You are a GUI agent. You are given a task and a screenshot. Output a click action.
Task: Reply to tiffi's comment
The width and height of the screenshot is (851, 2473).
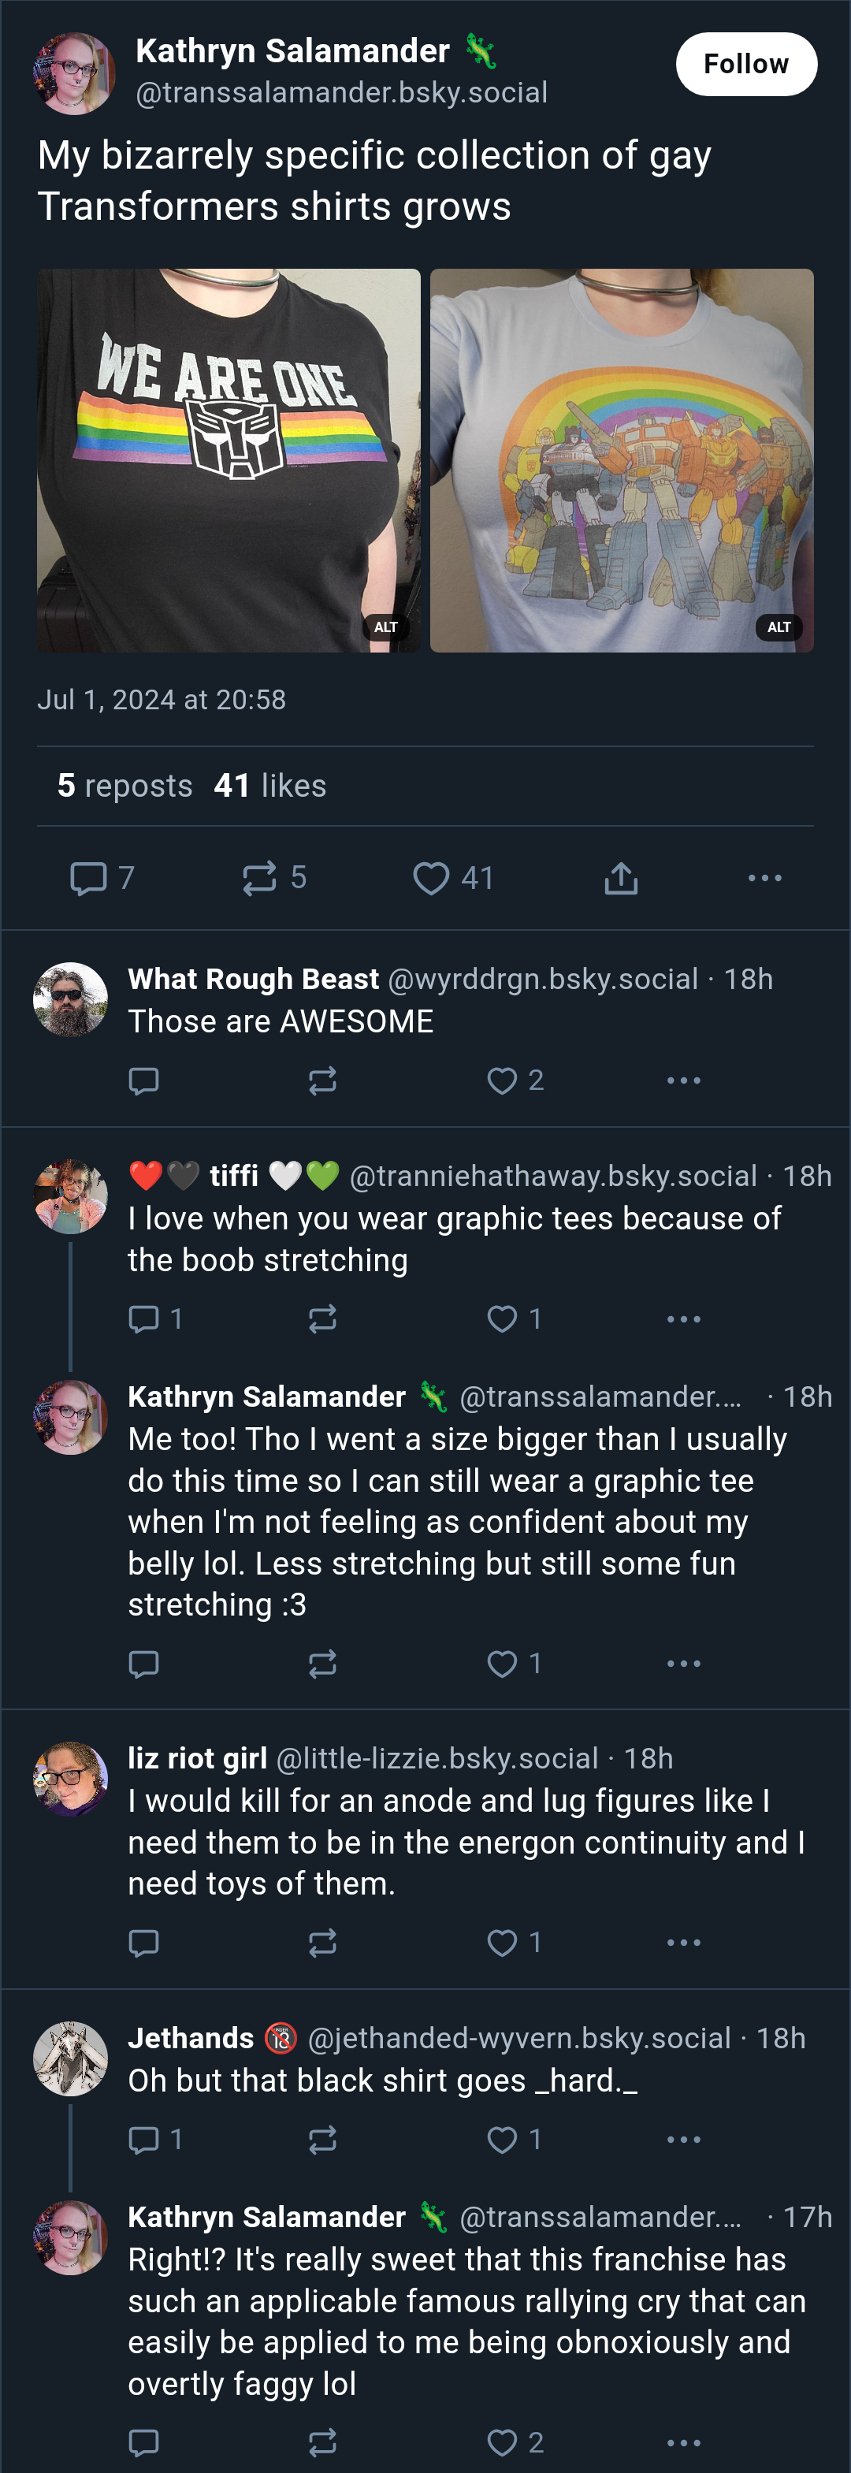tap(154, 1318)
